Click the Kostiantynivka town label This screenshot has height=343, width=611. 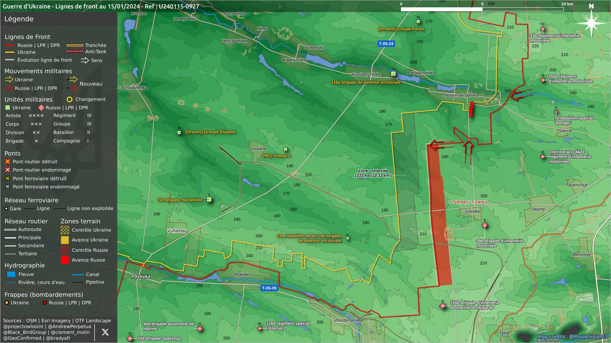tap(366, 74)
